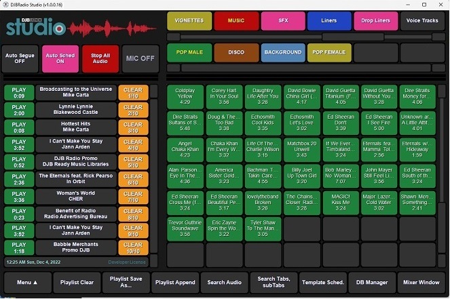Select Hottest Hits playlist entry
This screenshot has height=299, width=450.
click(x=76, y=127)
